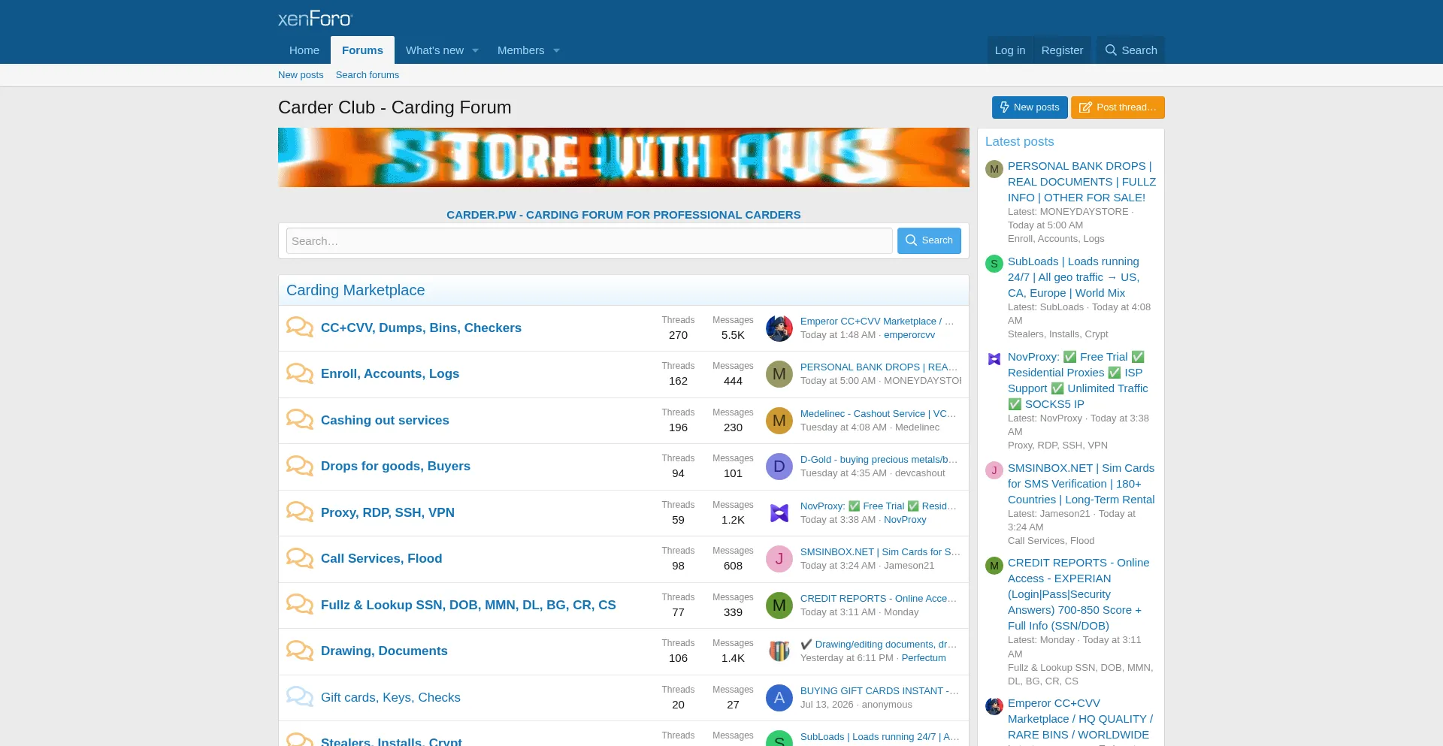The width and height of the screenshot is (1443, 746).
Task: Open the D-Gold thread link in the Drops row
Action: click(x=879, y=460)
